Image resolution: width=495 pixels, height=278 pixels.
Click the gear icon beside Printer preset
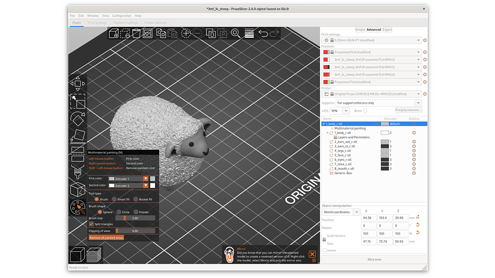(x=425, y=94)
